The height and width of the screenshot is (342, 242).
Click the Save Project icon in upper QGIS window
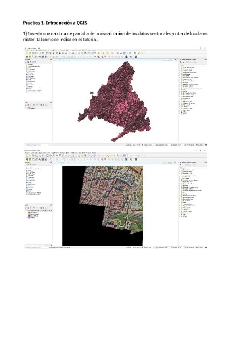point(33,53)
